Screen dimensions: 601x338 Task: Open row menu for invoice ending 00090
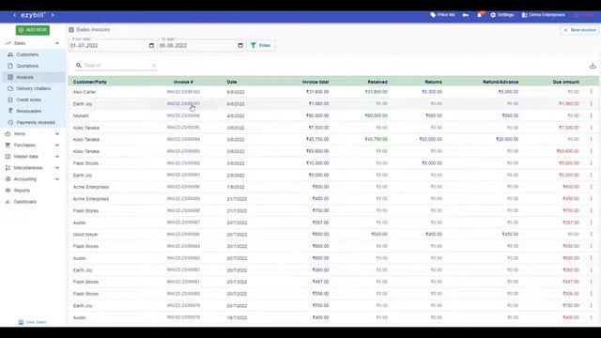click(x=591, y=187)
